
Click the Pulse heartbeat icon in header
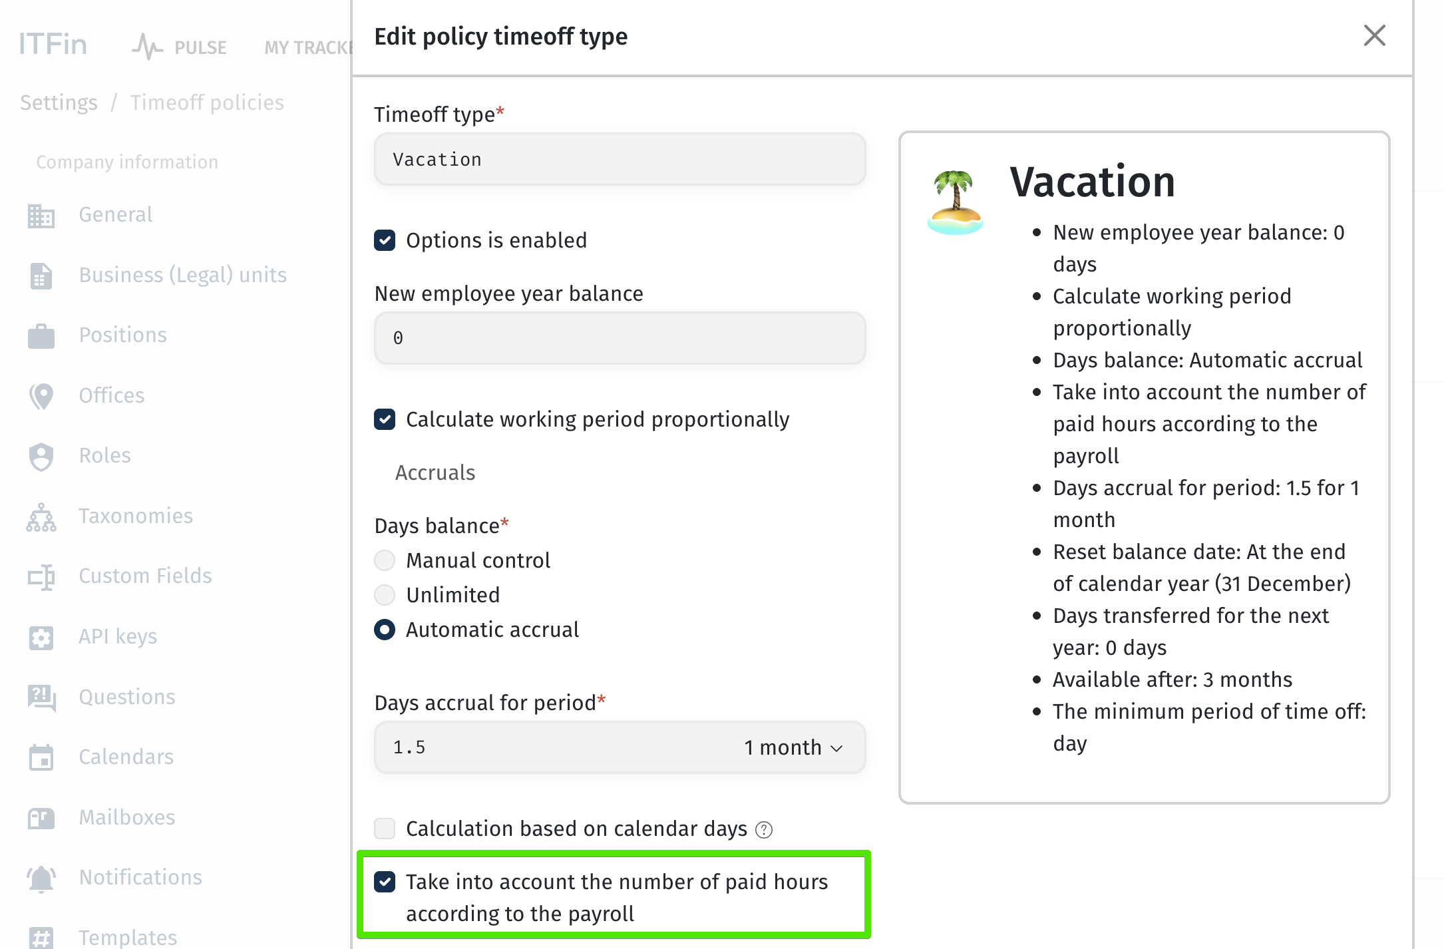click(x=147, y=47)
